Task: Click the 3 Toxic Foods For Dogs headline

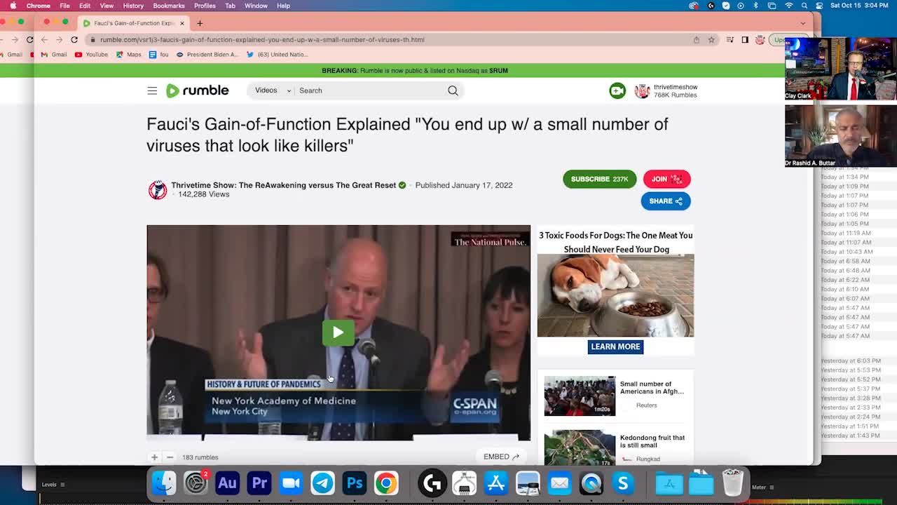Action: pyautogui.click(x=615, y=242)
